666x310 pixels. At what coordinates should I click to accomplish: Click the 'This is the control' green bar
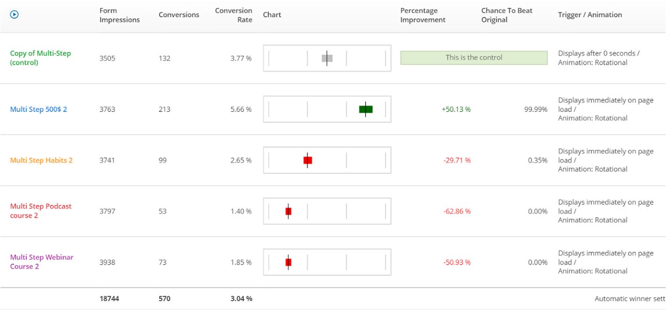point(474,58)
